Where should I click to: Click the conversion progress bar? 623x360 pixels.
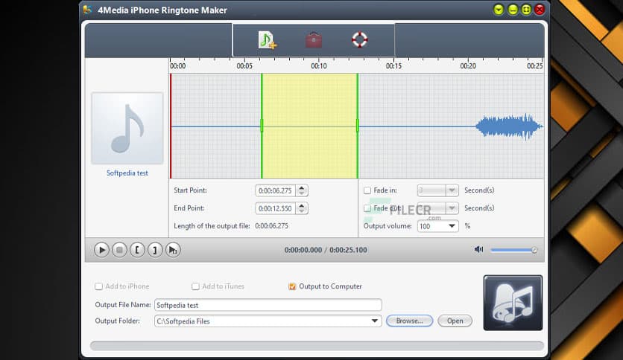pos(317,346)
